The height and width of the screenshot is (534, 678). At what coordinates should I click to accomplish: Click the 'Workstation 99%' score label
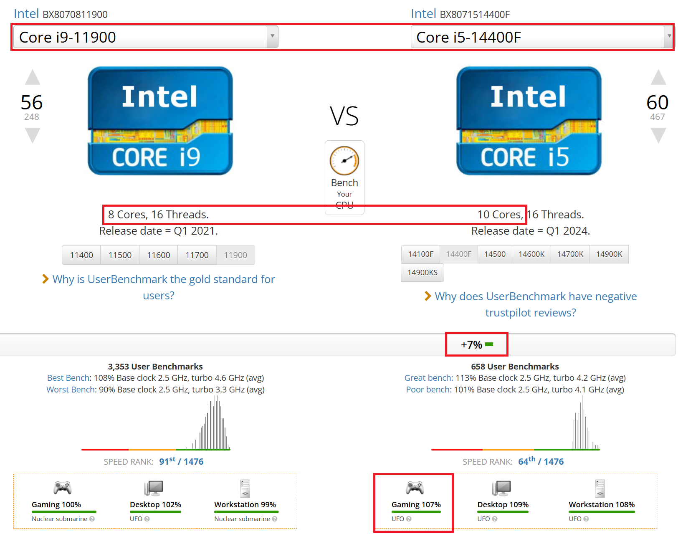tap(245, 505)
